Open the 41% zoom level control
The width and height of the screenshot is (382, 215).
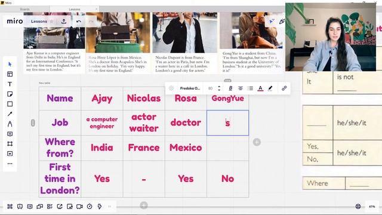pyautogui.click(x=372, y=207)
